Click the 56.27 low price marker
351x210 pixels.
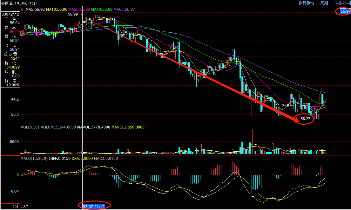pyautogui.click(x=305, y=119)
